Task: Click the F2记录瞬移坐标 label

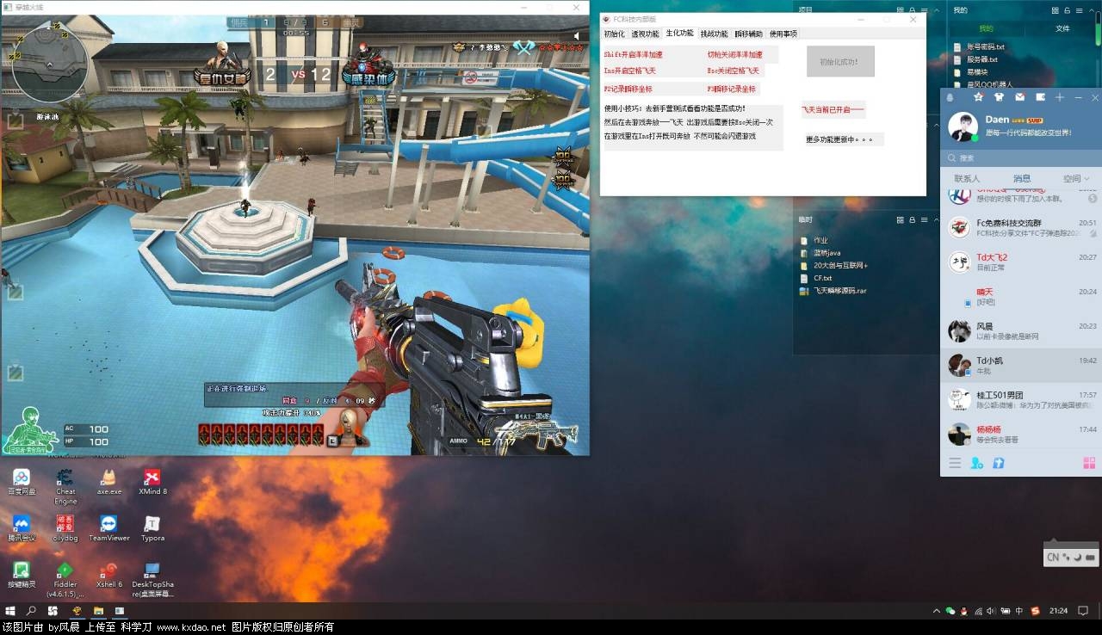Action: click(x=628, y=89)
